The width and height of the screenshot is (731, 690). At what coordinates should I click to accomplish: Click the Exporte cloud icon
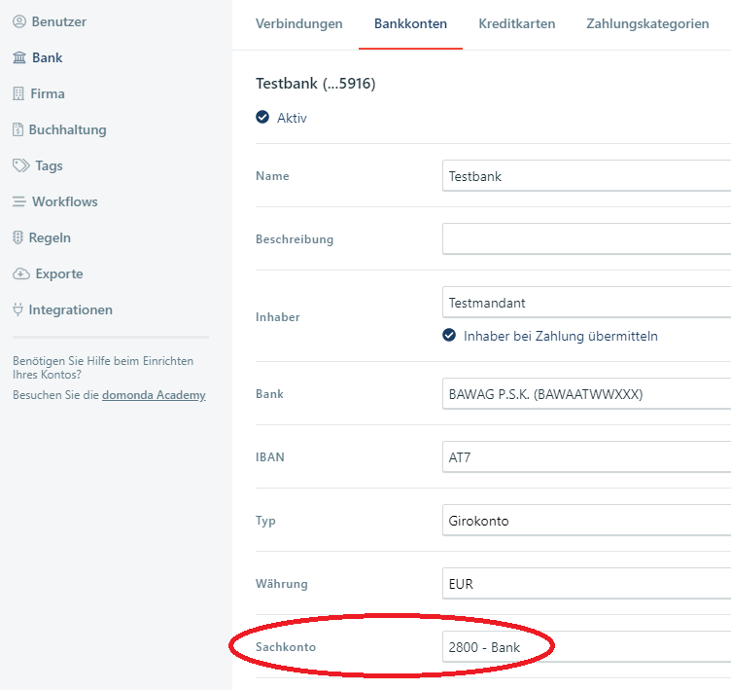21,274
